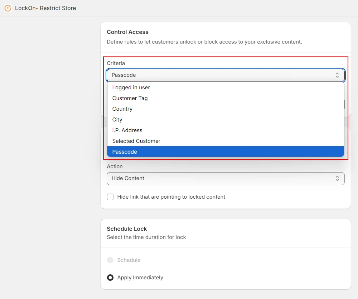Click the Criteria field label
This screenshot has width=358, height=299.
(x=116, y=63)
